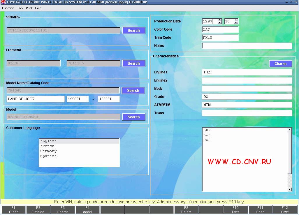Click the production year field showing 1997

[x=210, y=21]
